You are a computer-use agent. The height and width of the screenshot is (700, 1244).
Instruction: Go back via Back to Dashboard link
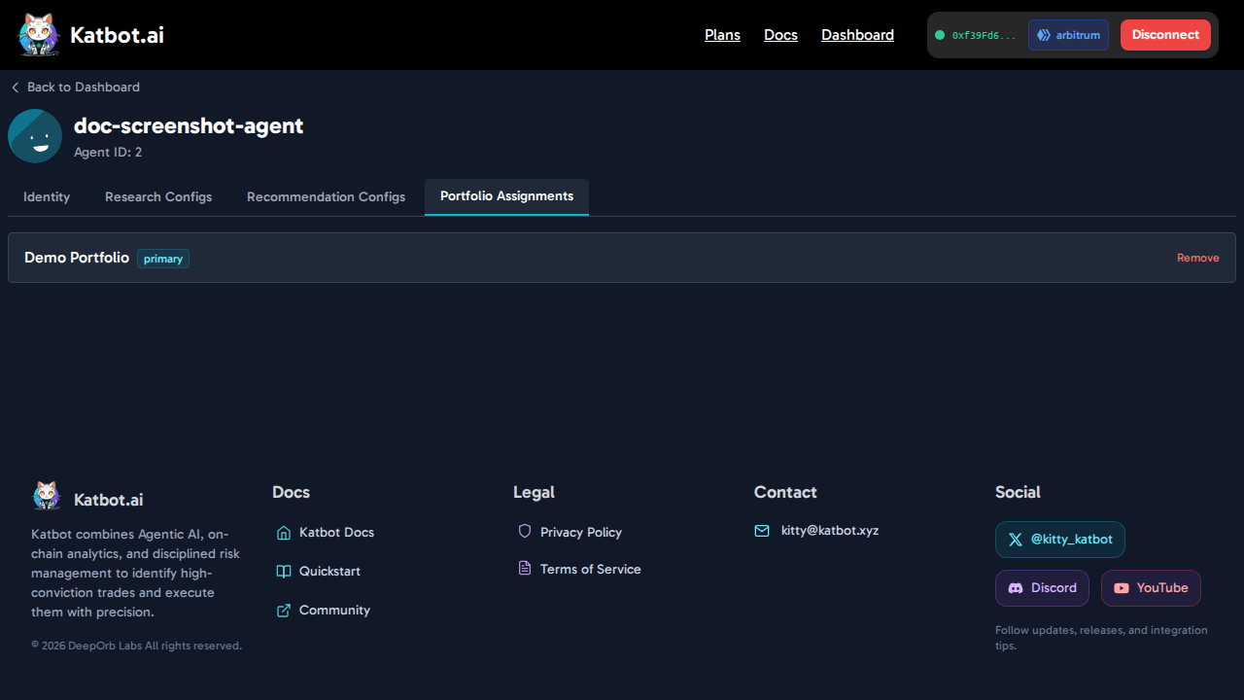[x=75, y=87]
